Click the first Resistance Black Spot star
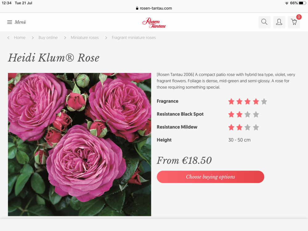This screenshot has width=308, height=231. (231, 115)
